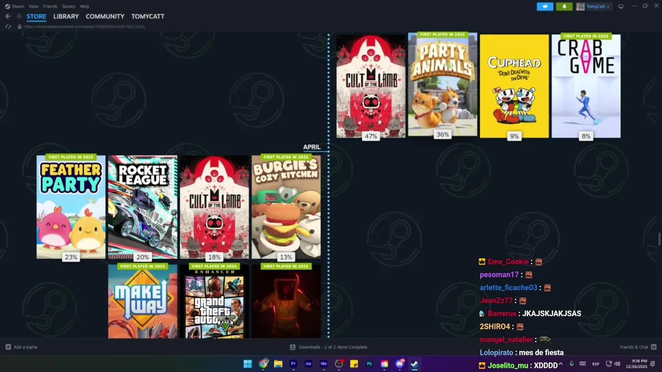662x372 pixels.
Task: Open Discord from the taskbar
Action: (x=399, y=364)
